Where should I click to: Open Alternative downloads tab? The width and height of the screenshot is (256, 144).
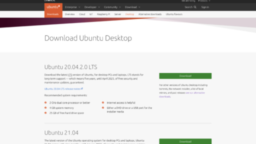click(x=150, y=14)
